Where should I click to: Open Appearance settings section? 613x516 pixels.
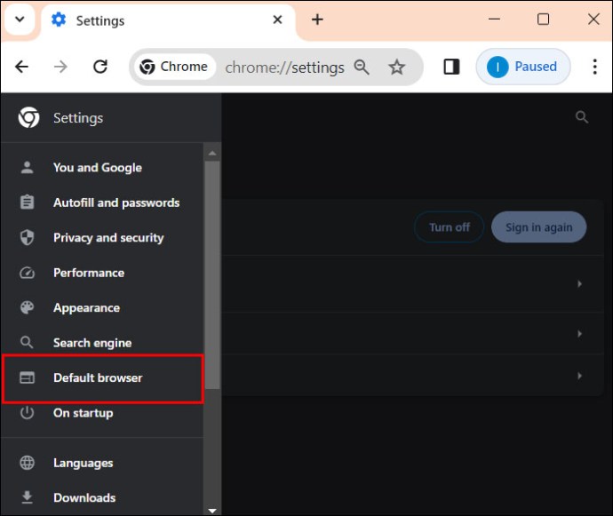(102, 307)
